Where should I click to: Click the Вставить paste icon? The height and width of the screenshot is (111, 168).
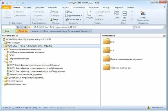coord(7,13)
